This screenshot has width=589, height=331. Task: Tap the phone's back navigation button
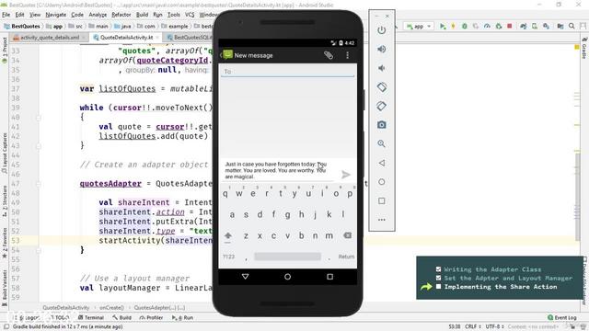click(x=246, y=277)
